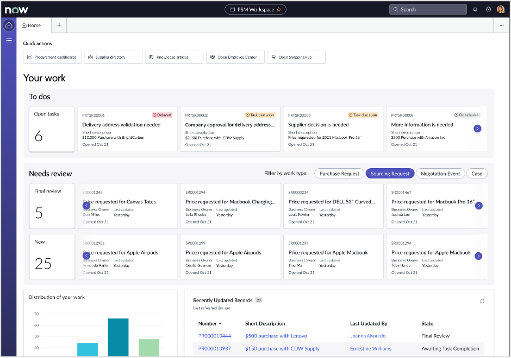
Task: Click the left carousel arrow in Final review row
Action: (86, 206)
